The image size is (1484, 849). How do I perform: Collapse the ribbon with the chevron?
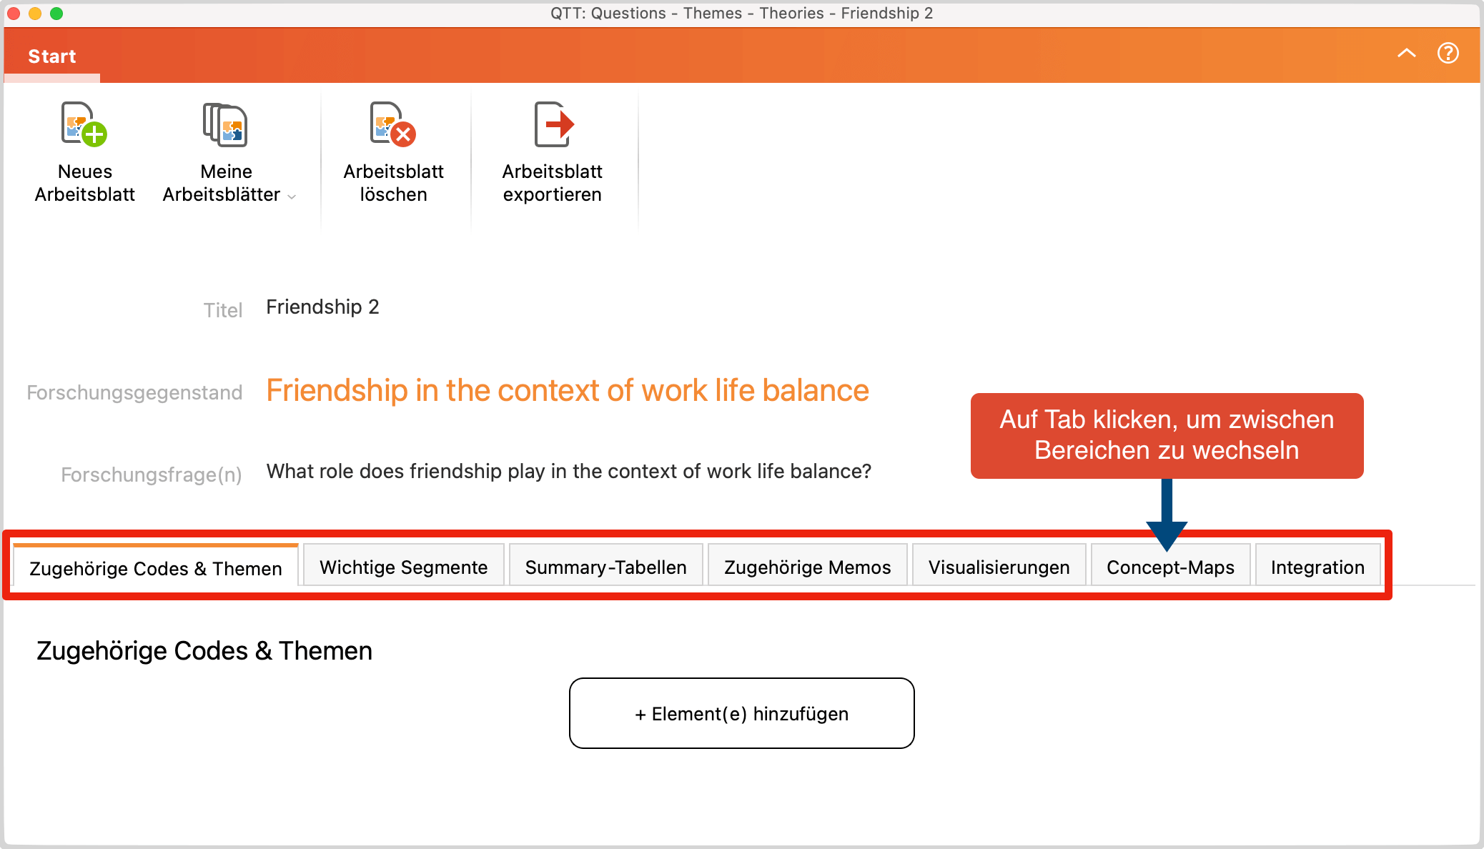[1406, 54]
